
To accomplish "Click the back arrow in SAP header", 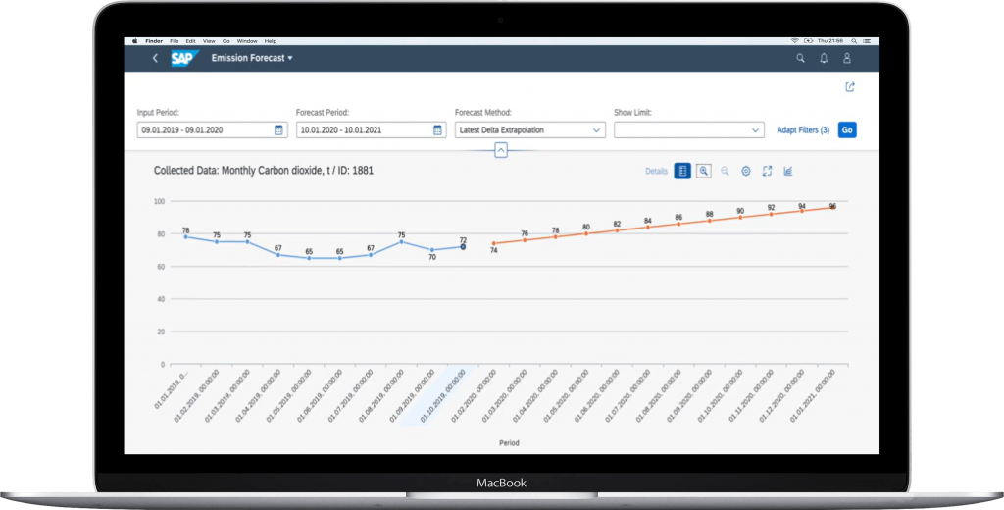I will click(155, 58).
